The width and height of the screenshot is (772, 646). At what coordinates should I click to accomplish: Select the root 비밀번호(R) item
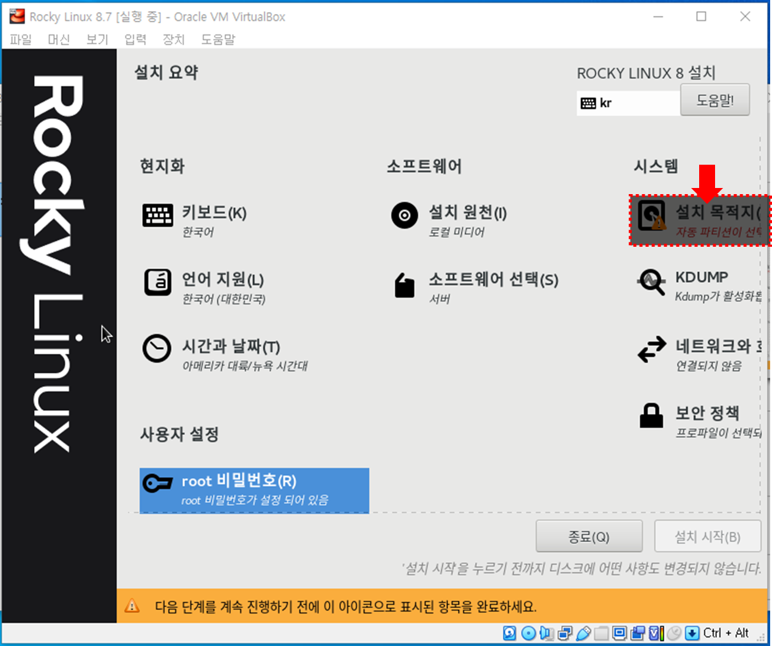pyautogui.click(x=254, y=490)
